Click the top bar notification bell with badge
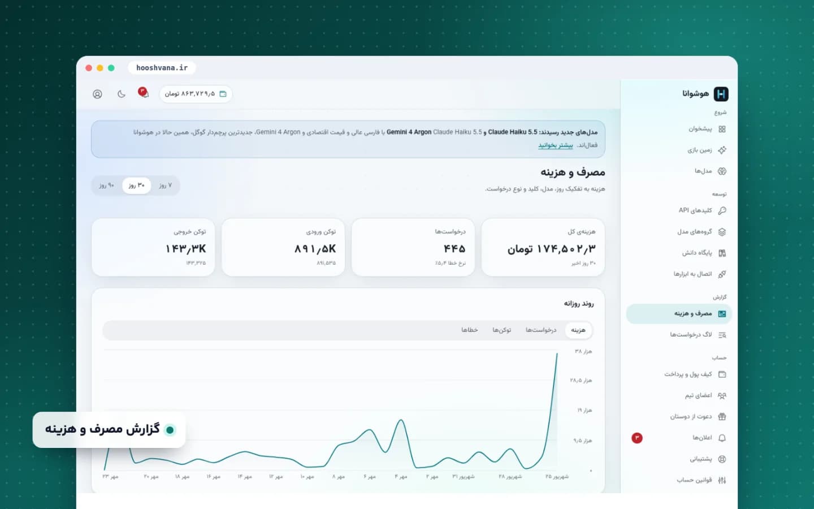The height and width of the screenshot is (509, 814). [x=144, y=93]
